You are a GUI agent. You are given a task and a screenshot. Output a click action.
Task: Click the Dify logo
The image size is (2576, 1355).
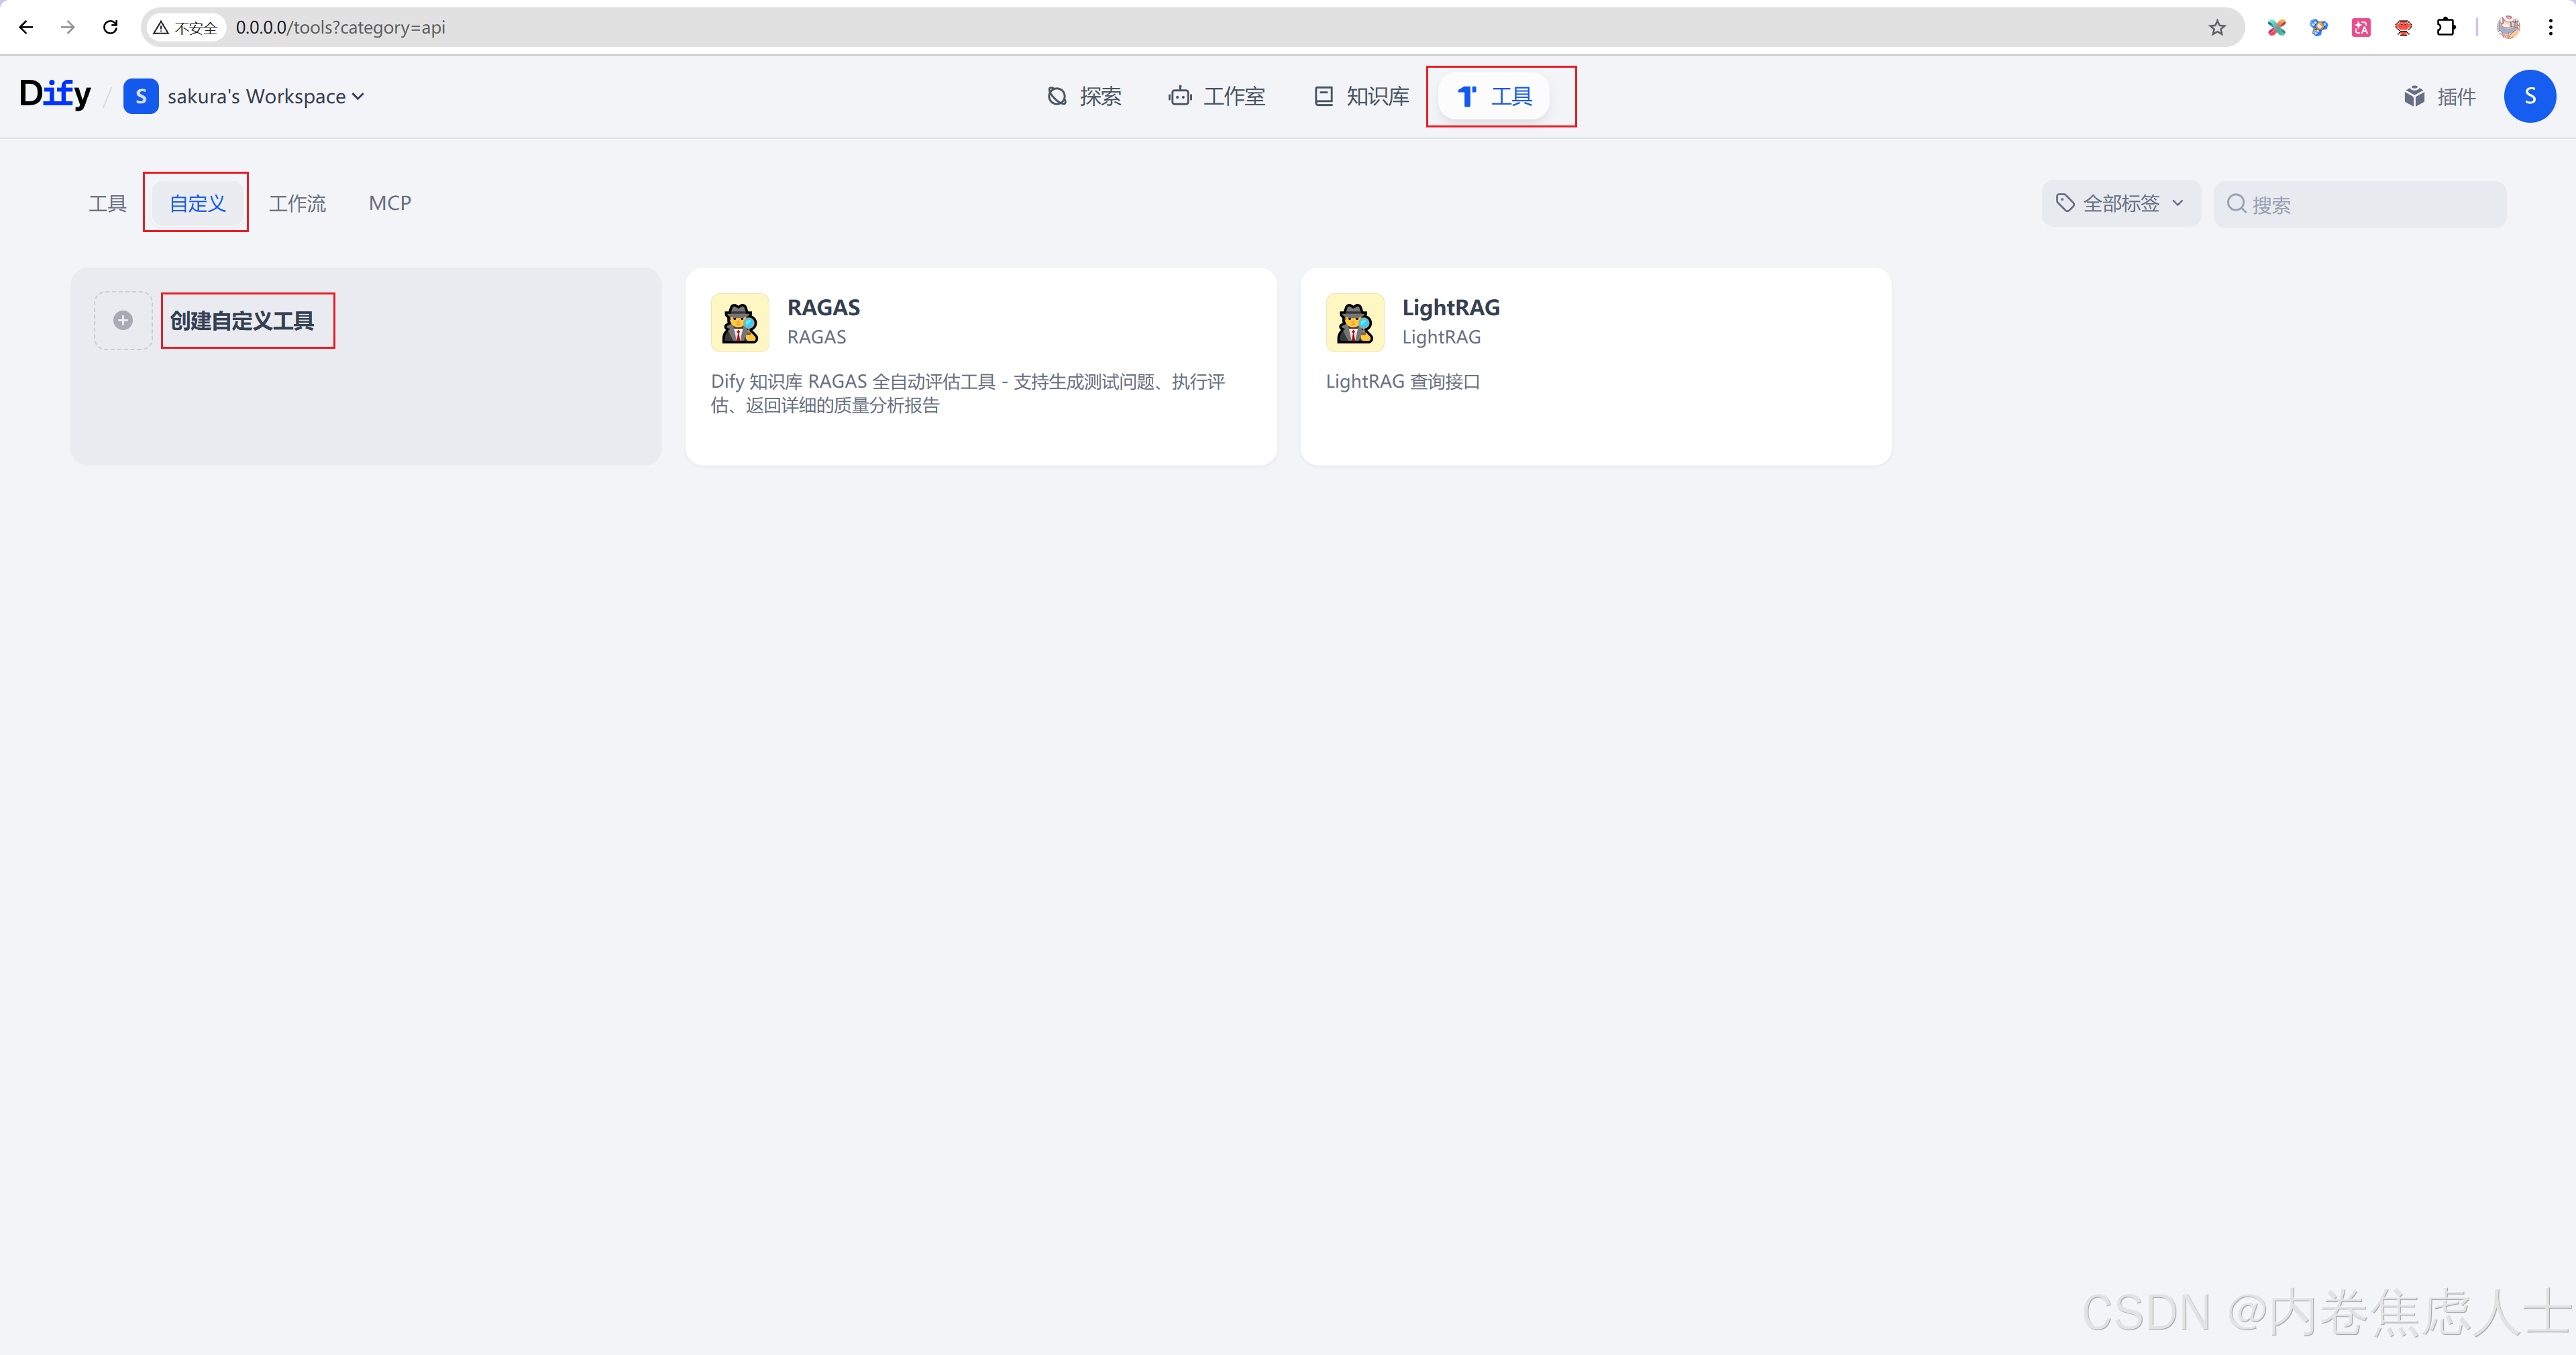point(55,95)
